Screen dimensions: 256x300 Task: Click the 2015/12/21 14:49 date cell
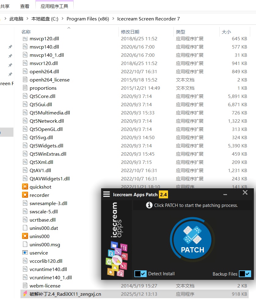[x=140, y=88]
